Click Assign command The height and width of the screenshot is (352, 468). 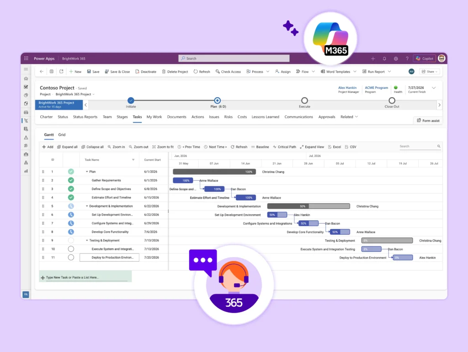[x=282, y=72]
